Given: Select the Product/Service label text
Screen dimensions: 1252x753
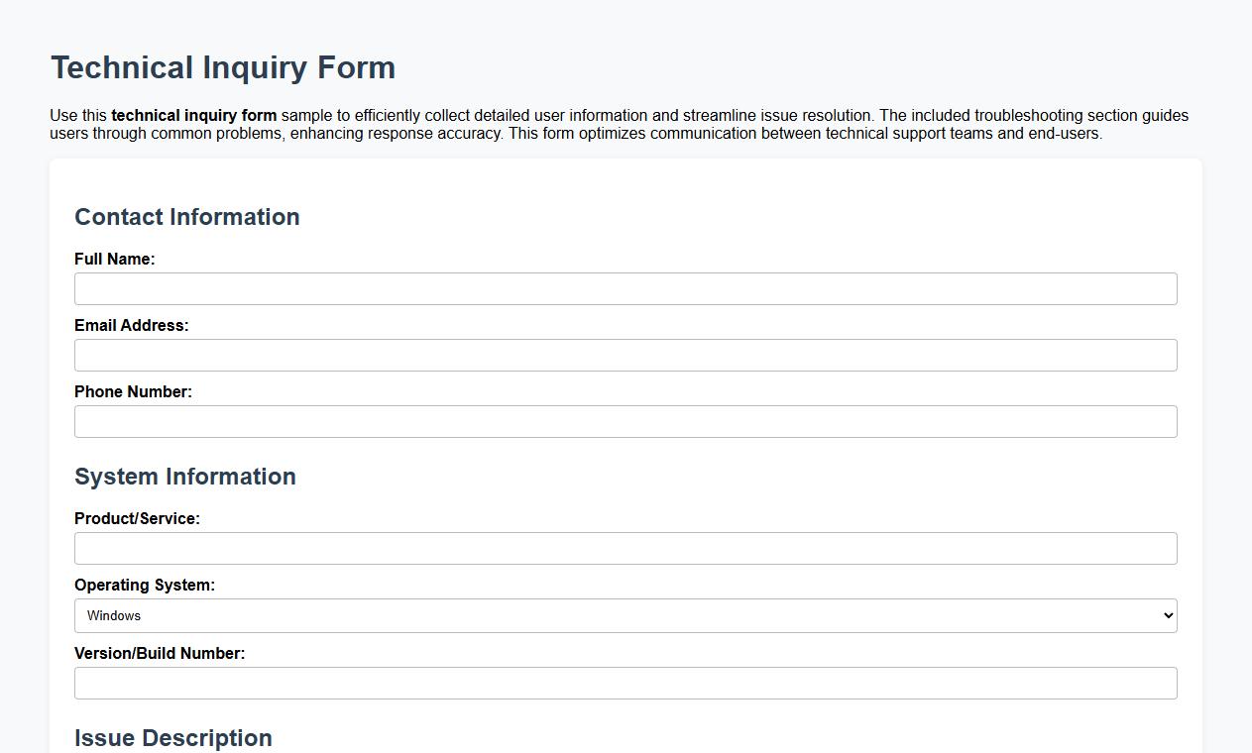Looking at the screenshot, I should pyautogui.click(x=137, y=518).
